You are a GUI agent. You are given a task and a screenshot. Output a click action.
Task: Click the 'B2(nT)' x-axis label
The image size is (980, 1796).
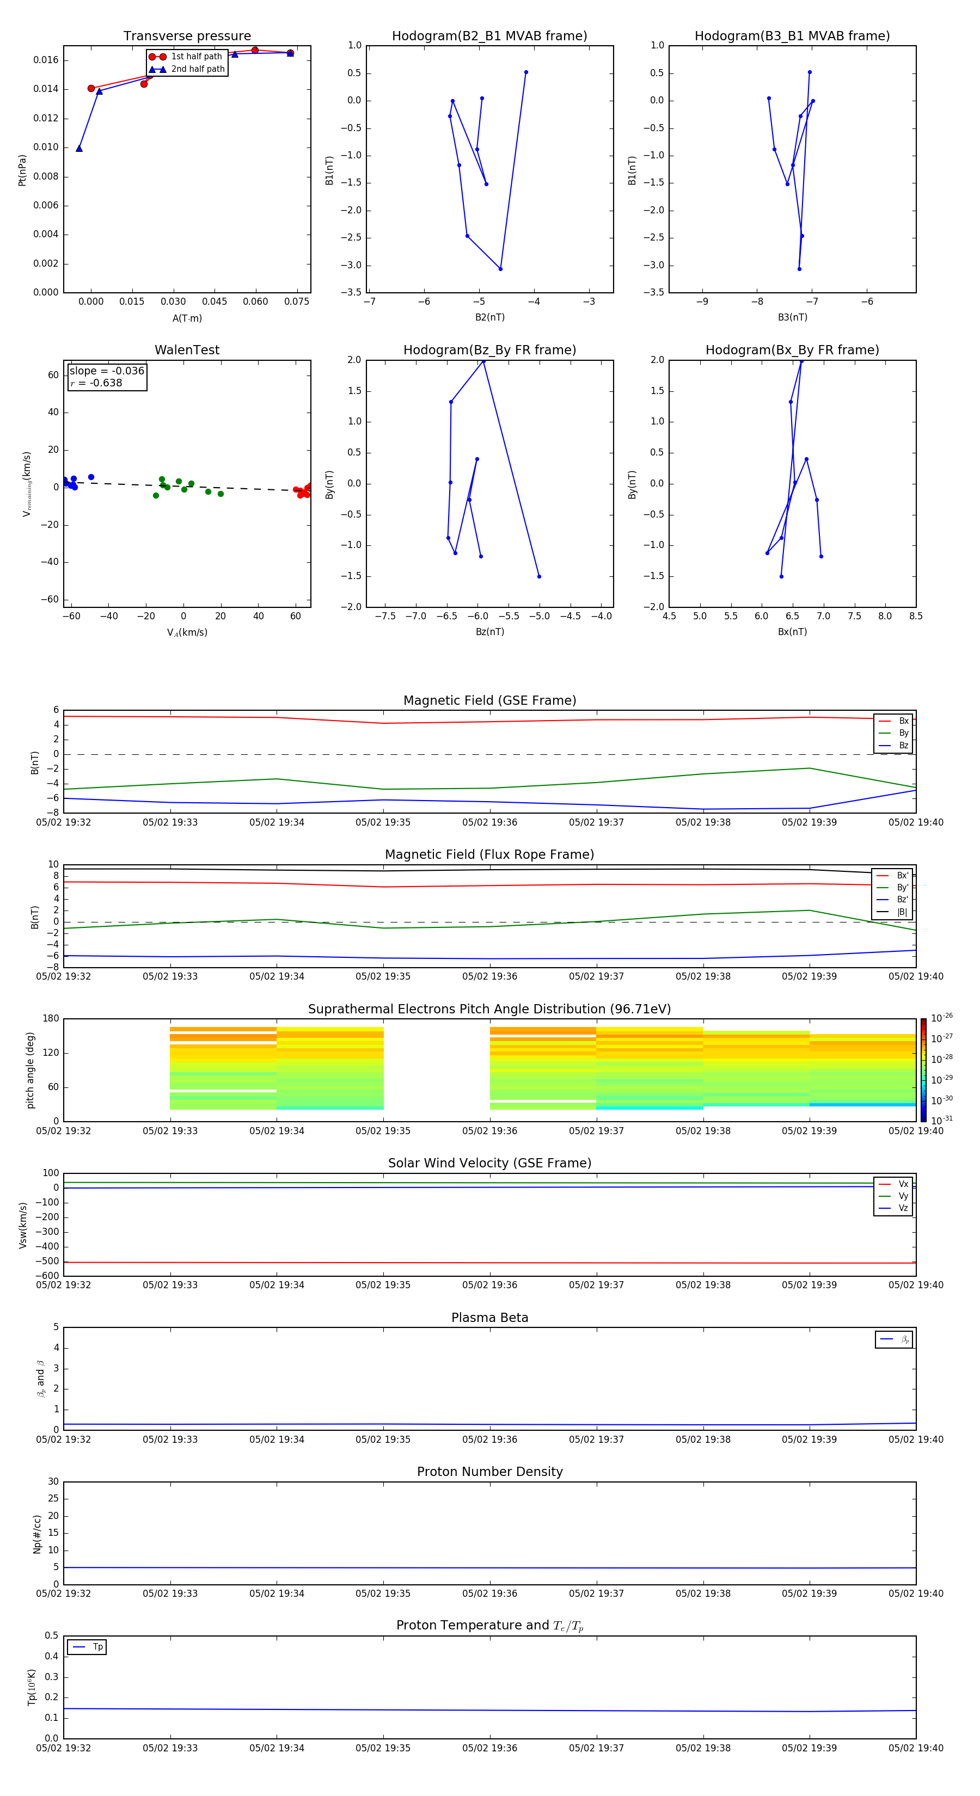click(x=489, y=317)
